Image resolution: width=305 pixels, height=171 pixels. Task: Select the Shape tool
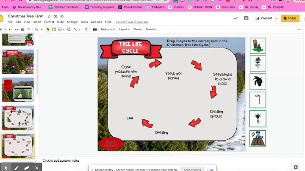pyautogui.click(x=69, y=29)
